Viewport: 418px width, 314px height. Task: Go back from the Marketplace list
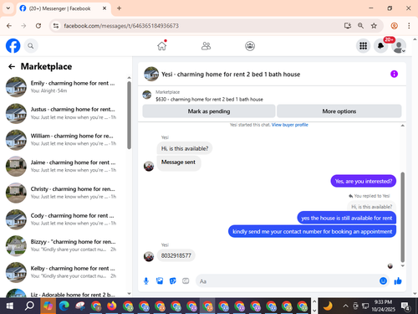[x=12, y=66]
